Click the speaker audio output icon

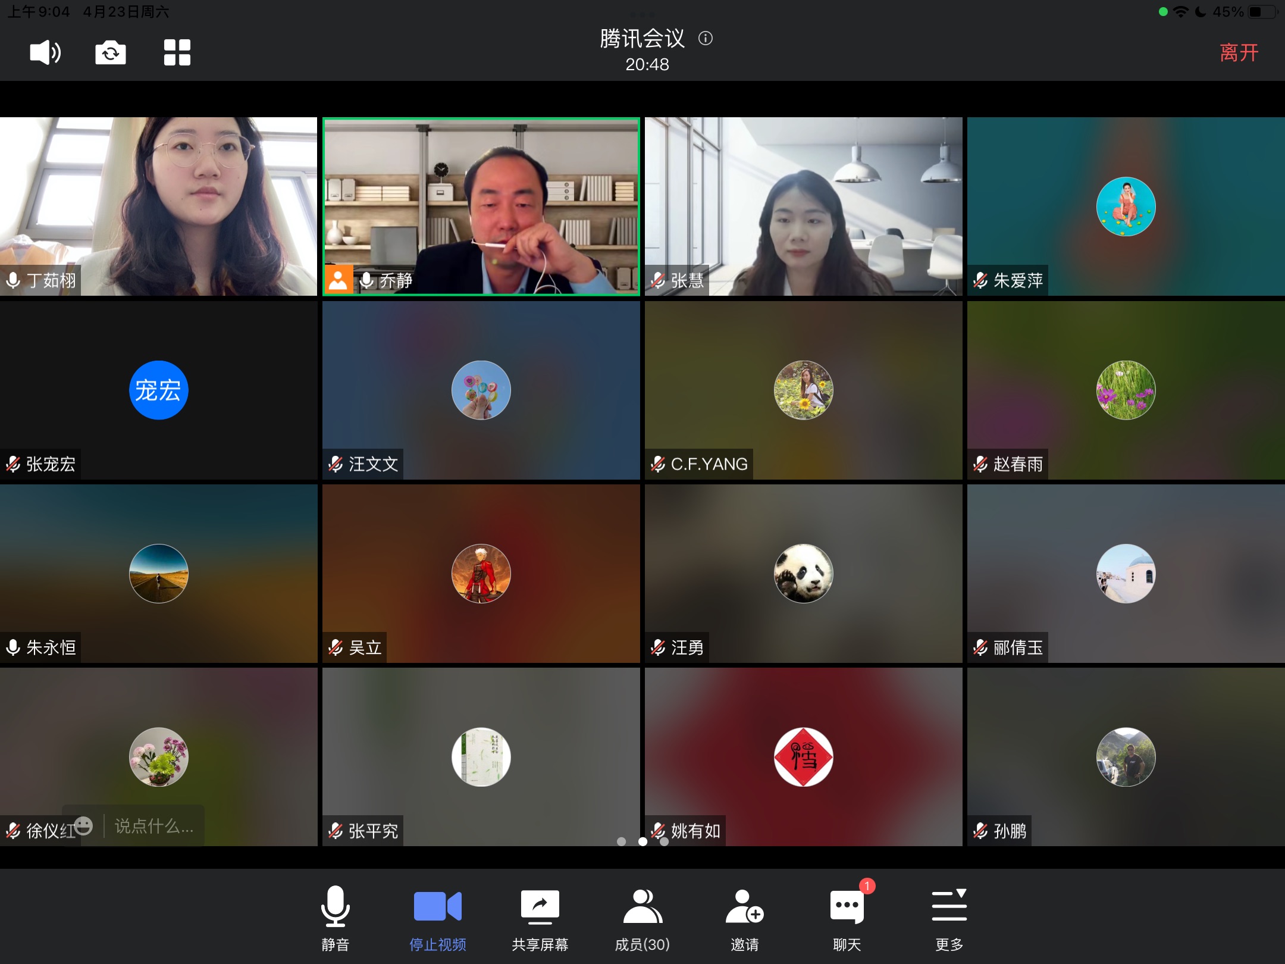coord(45,52)
